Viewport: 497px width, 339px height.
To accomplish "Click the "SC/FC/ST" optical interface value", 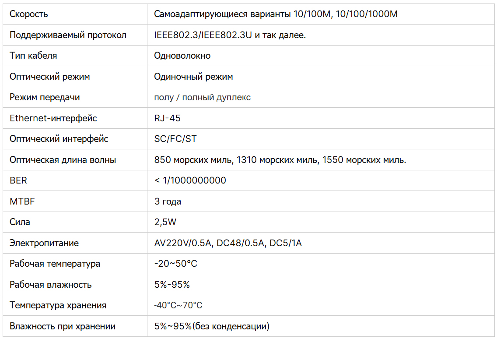I will [175, 139].
